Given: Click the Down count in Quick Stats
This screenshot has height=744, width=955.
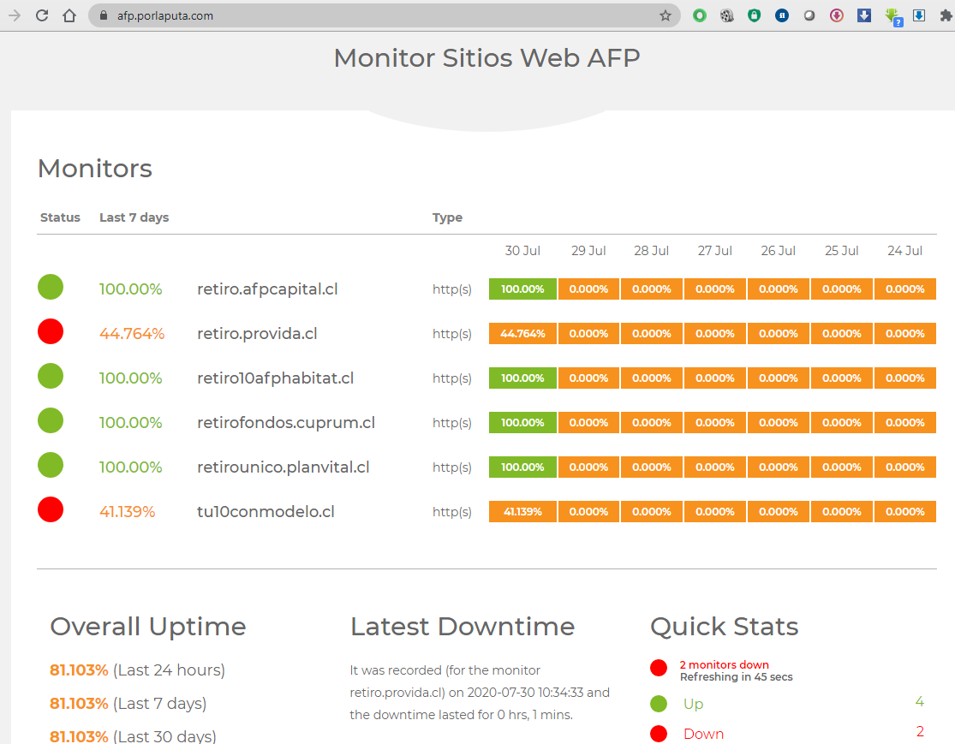Looking at the screenshot, I should coord(920,732).
